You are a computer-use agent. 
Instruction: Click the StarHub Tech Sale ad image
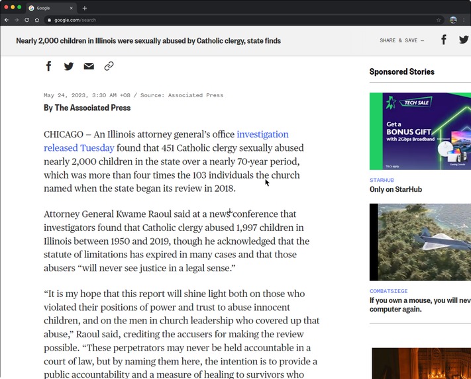(x=420, y=132)
